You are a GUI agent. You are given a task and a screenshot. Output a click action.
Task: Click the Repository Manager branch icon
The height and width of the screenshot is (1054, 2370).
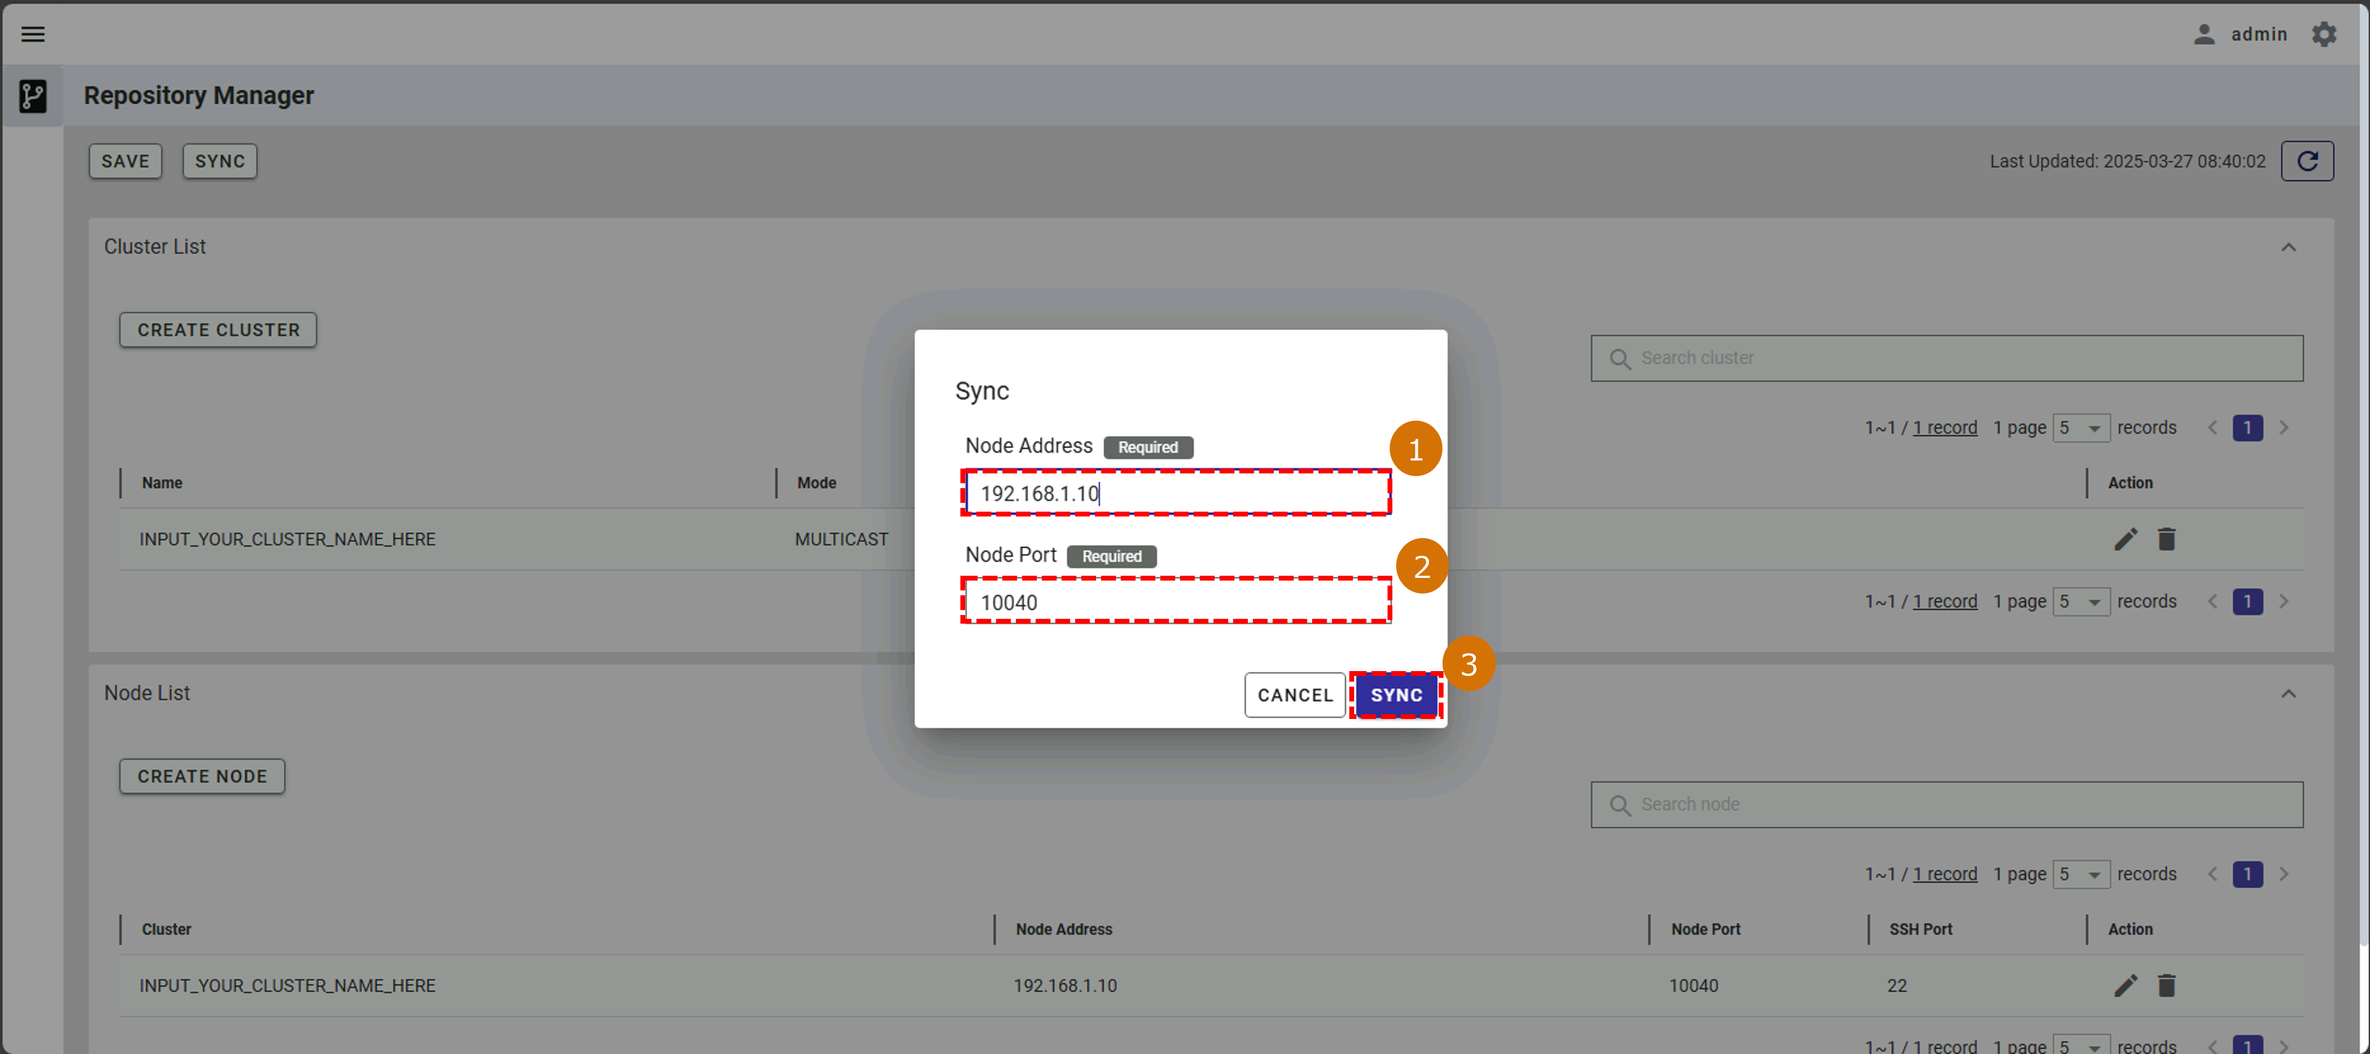coord(33,96)
